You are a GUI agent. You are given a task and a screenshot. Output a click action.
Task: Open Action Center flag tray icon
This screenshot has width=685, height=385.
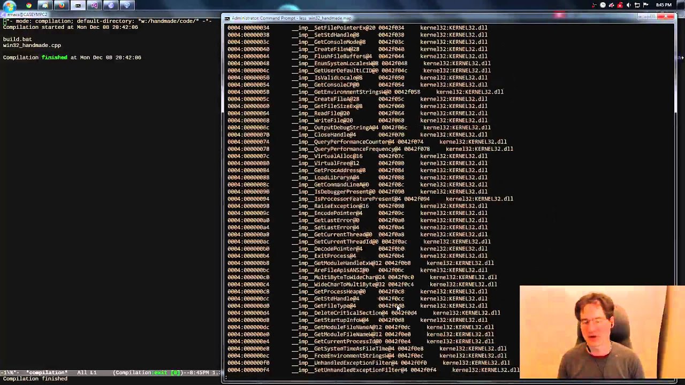click(645, 5)
